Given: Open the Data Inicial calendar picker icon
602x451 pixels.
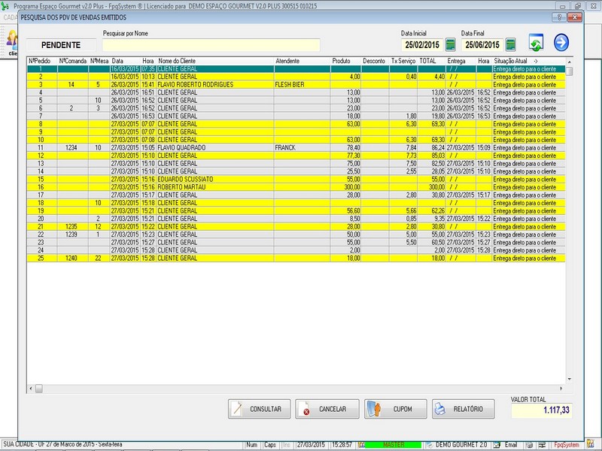Looking at the screenshot, I should pos(450,45).
